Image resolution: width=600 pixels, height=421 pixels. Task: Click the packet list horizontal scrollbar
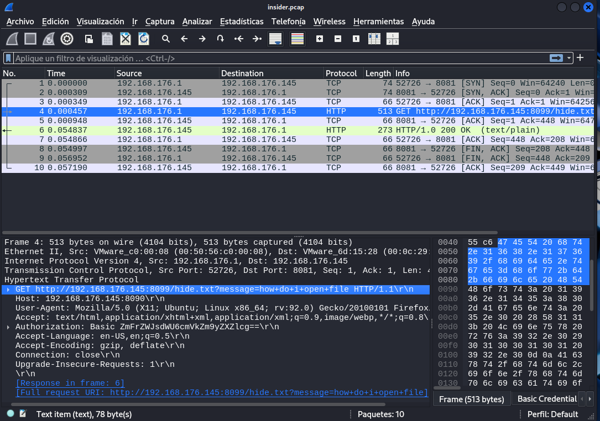[x=250, y=233]
